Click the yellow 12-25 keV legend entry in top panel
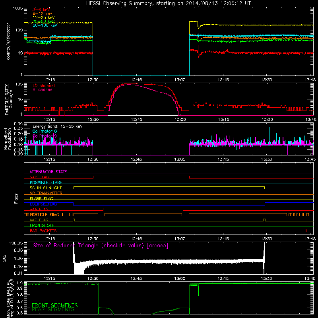The width and height of the screenshot is (318, 318). [x=43, y=17]
